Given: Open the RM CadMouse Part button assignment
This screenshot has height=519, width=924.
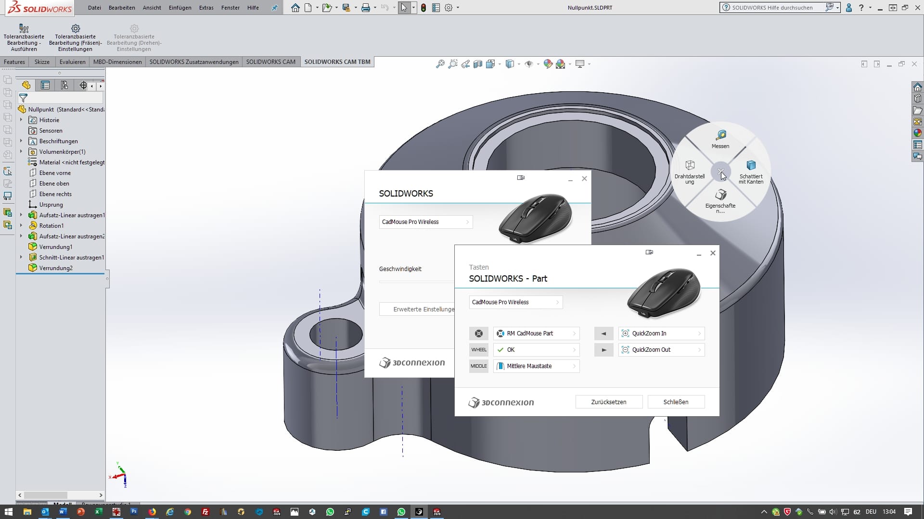Looking at the screenshot, I should click(536, 334).
